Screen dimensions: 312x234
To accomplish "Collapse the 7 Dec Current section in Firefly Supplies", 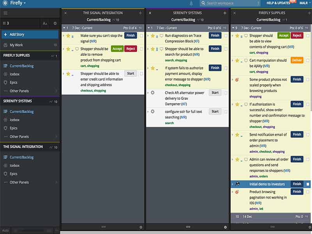I will pos(232,28).
